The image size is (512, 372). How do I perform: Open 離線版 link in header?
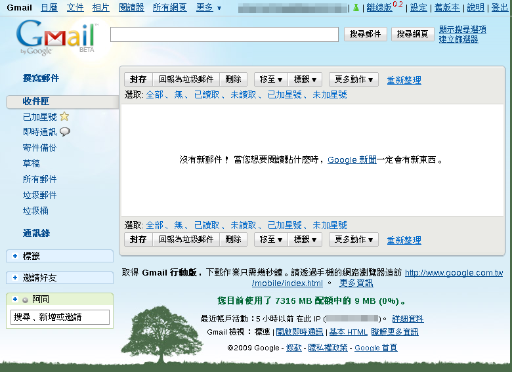(379, 8)
